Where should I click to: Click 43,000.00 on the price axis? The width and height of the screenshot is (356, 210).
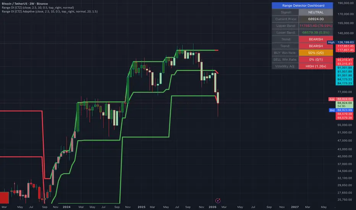[x=345, y=149]
